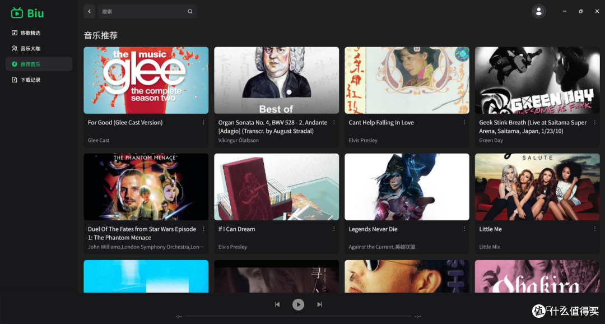Click the play button in player bar
Image resolution: width=605 pixels, height=324 pixels.
coord(298,304)
